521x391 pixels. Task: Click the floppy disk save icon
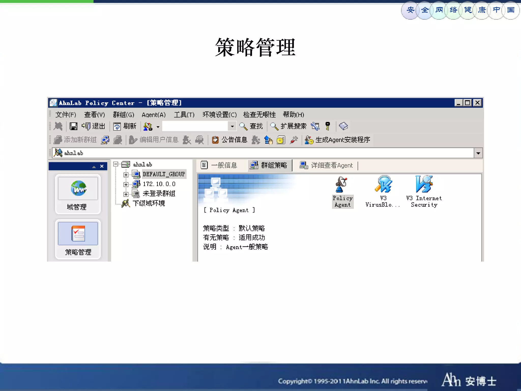coord(74,126)
